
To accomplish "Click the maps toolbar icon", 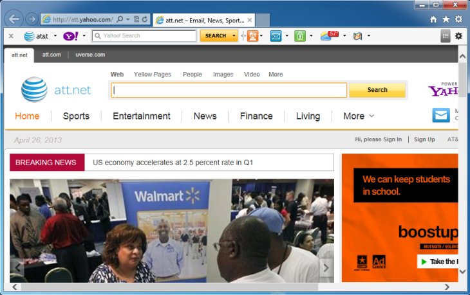I will click(x=357, y=36).
